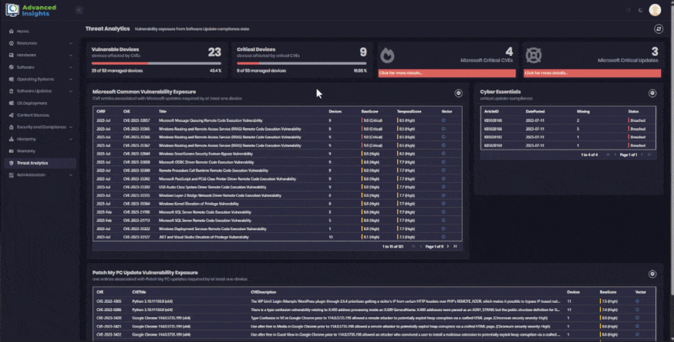
Task: Go to next page of Cyber Essentials table
Action: tap(642, 154)
